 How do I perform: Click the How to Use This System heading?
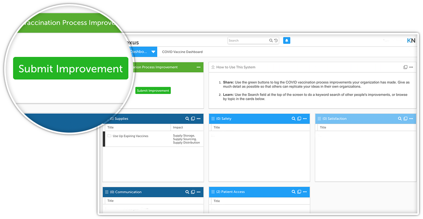coord(236,67)
